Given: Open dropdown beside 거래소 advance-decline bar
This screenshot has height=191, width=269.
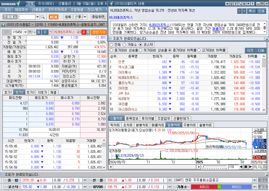Looking at the screenshot, I should point(254,187).
